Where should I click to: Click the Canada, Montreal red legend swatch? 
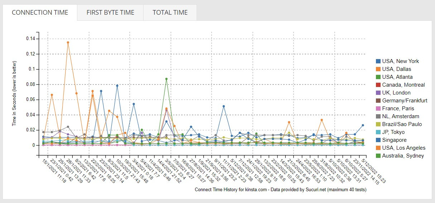(378, 85)
